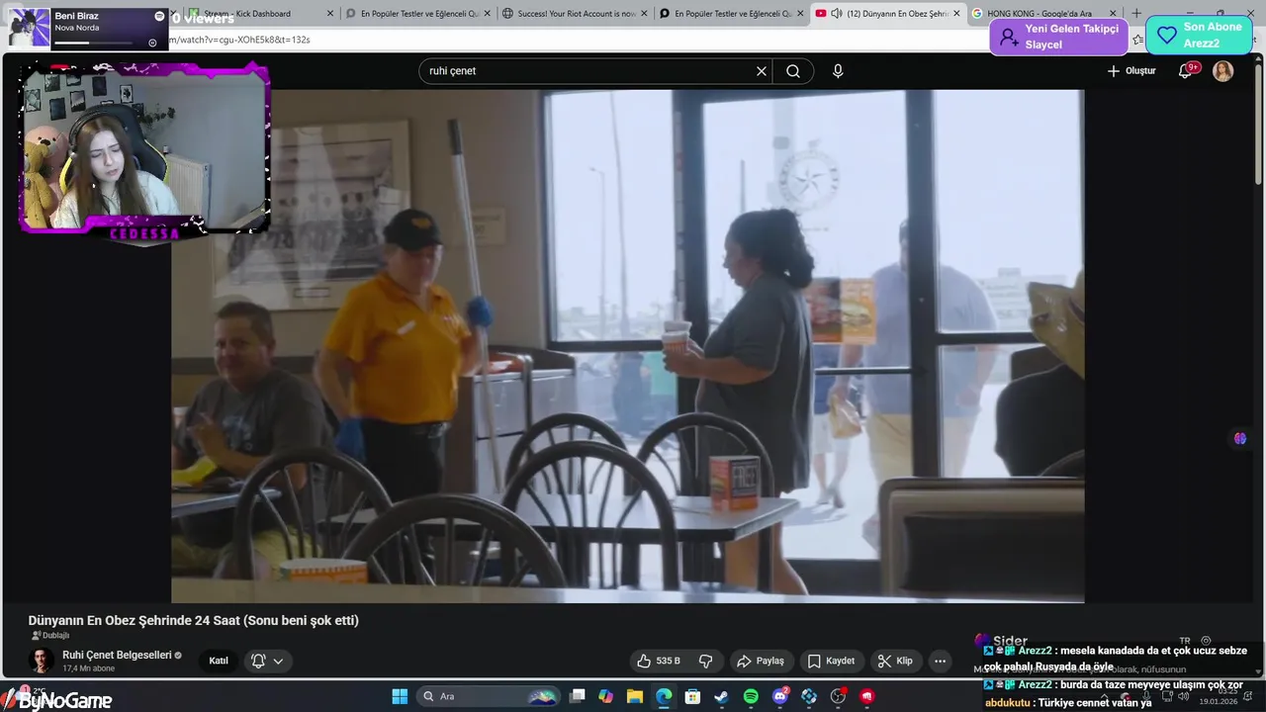The width and height of the screenshot is (1266, 712).
Task: Click the purple side extension bubble icon
Action: coord(1240,438)
